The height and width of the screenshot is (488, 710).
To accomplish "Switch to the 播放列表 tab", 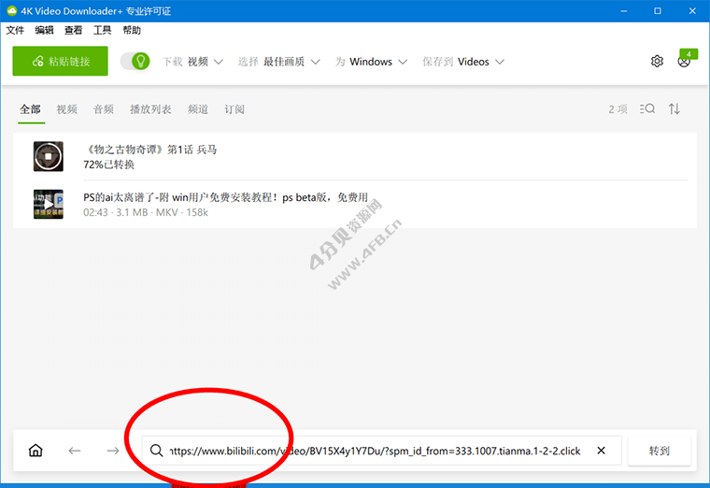I will pos(150,109).
